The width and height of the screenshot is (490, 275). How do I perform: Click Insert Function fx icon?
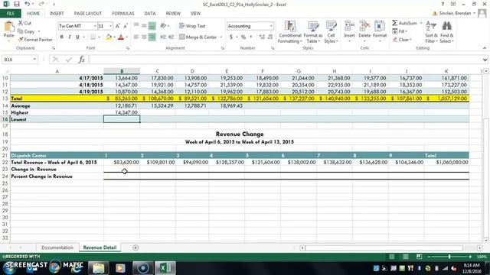[x=82, y=60]
